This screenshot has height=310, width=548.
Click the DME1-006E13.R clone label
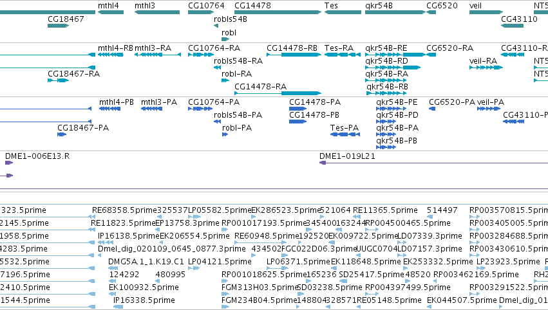(x=37, y=156)
